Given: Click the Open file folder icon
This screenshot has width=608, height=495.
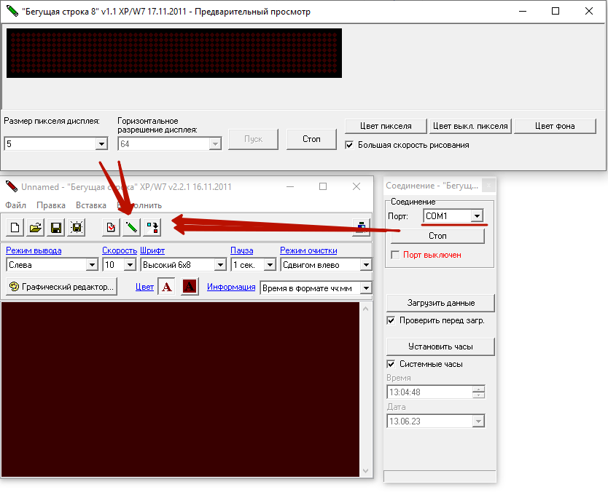Looking at the screenshot, I should coord(35,228).
